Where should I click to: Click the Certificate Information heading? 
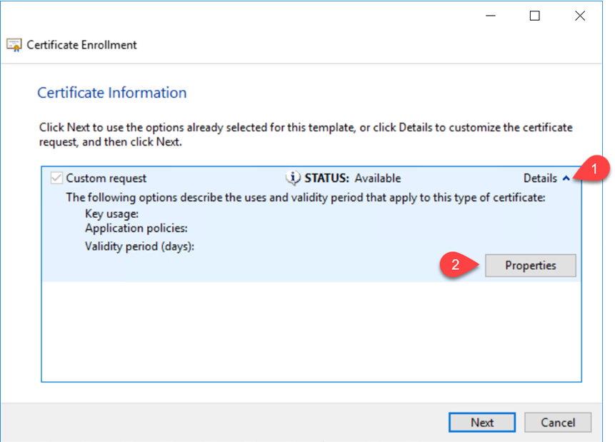[x=111, y=93]
